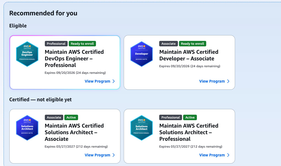Click Associate tag on Solutions Architect Associate card
The image size is (281, 166).
click(x=54, y=117)
